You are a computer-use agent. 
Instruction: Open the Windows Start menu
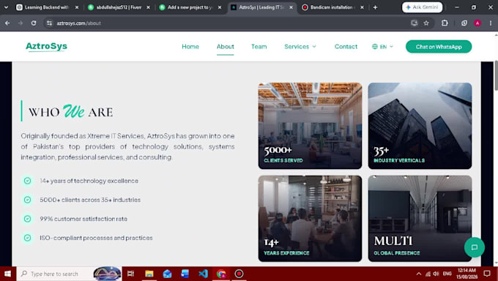point(7,274)
